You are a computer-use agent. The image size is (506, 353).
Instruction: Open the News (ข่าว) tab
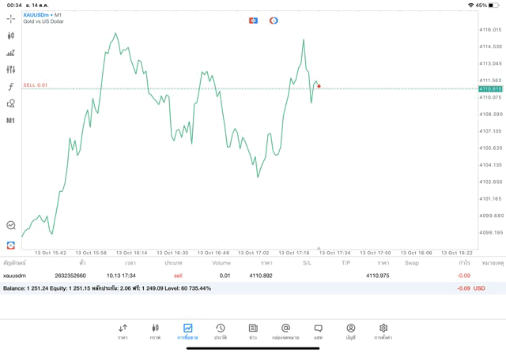pos(253,331)
